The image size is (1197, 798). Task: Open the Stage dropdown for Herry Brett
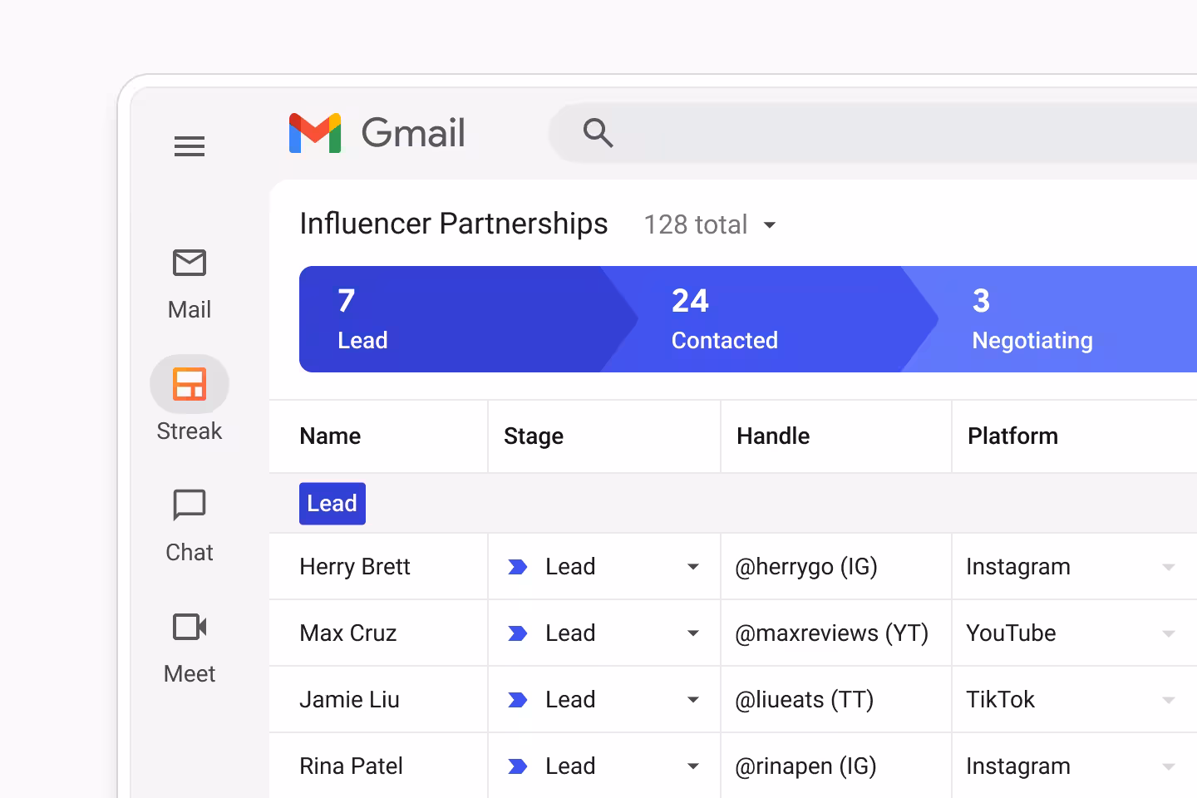[693, 567]
